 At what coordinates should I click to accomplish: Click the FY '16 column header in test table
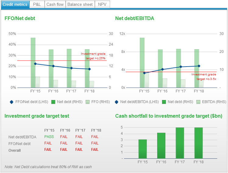pyautogui.click(x=65, y=130)
